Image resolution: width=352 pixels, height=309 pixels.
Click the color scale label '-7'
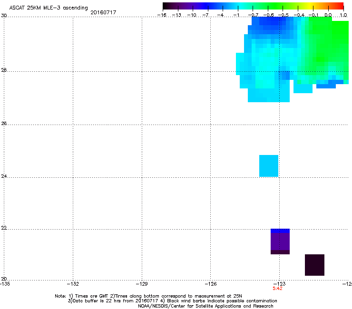tap(205, 15)
